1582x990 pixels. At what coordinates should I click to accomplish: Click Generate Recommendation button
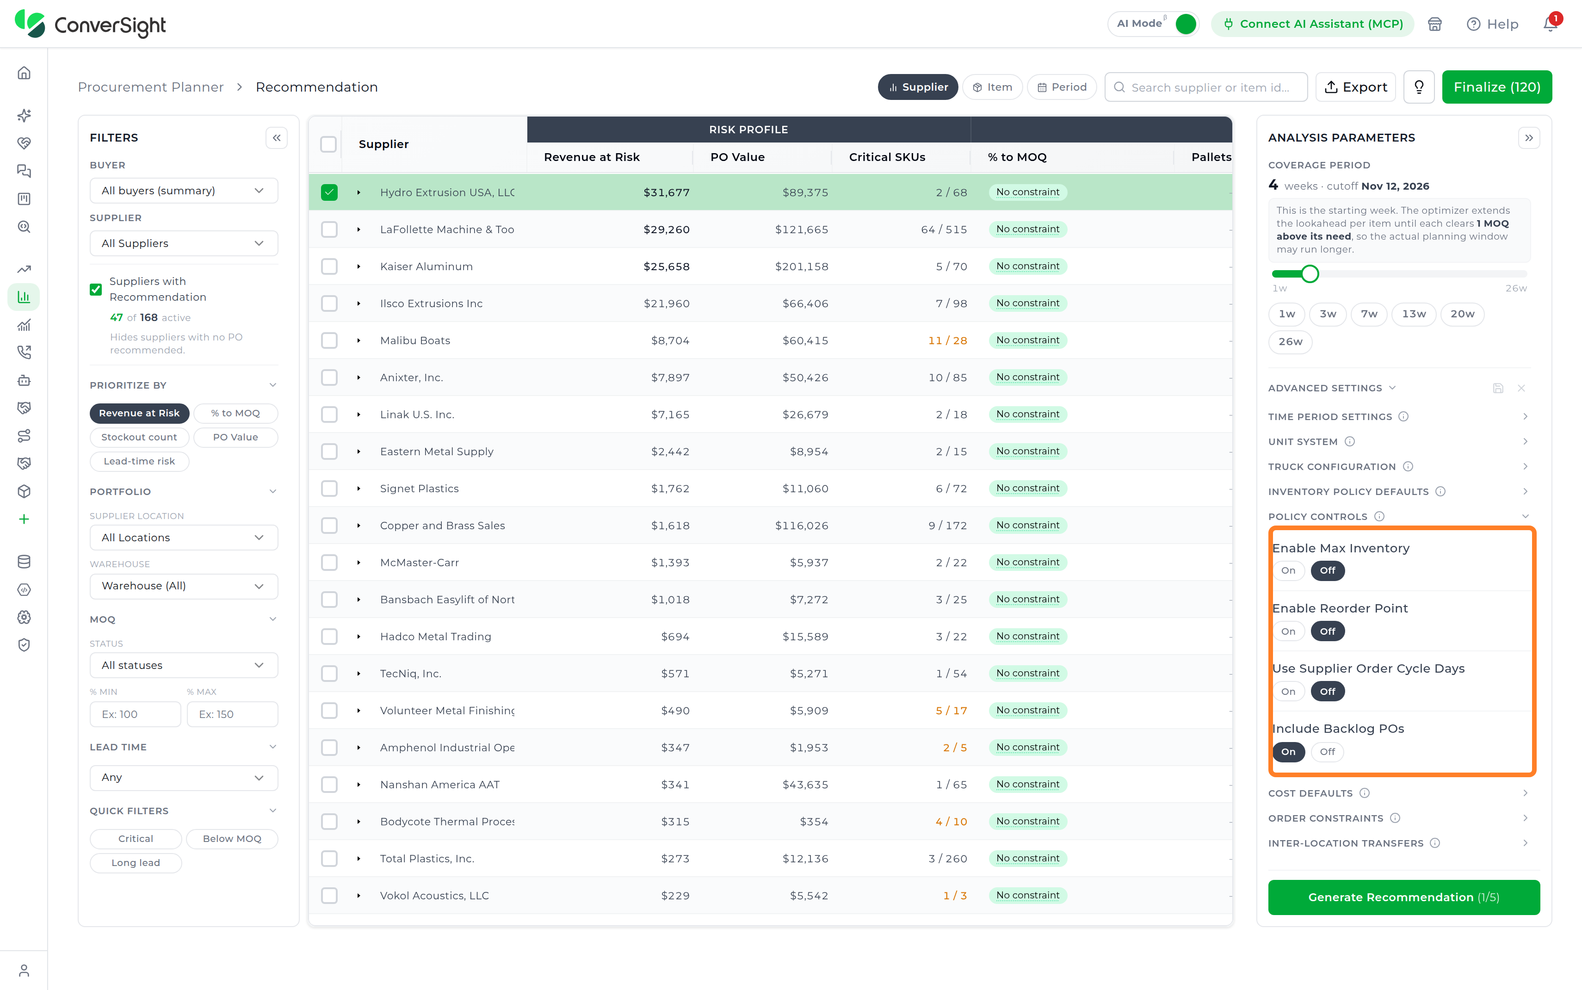(1403, 897)
